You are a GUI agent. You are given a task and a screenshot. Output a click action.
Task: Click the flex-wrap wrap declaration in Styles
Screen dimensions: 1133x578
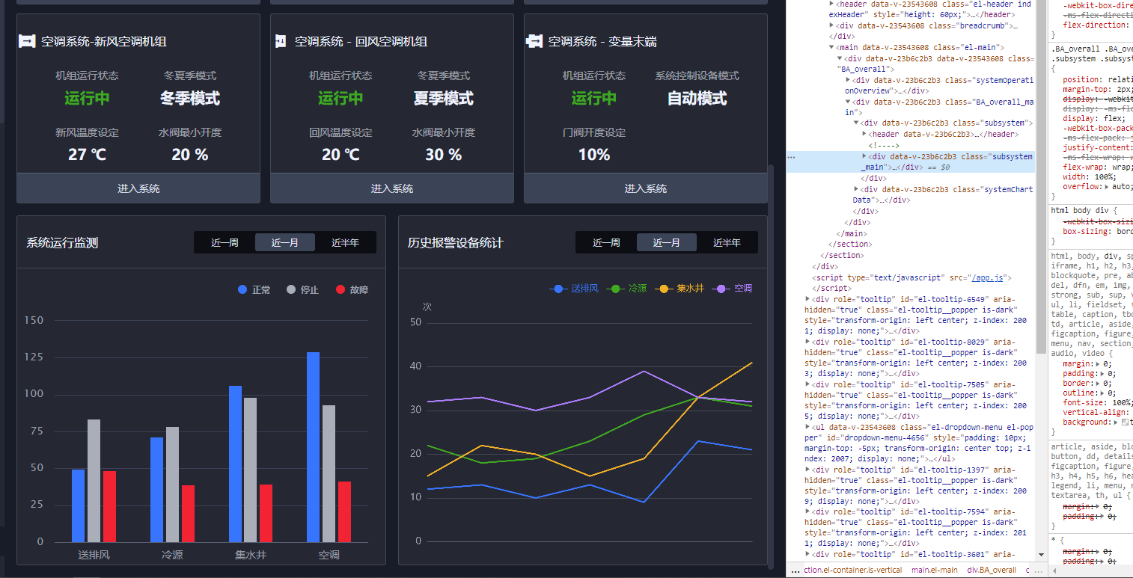(x=1098, y=167)
